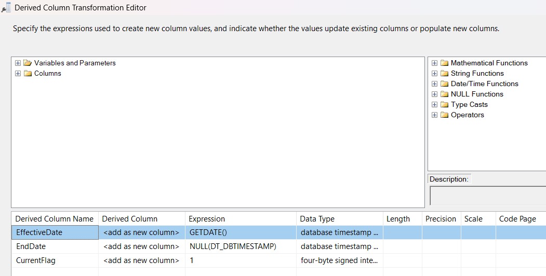Expand the Type Casts node
Screen dimensions: 546x276
coord(435,105)
